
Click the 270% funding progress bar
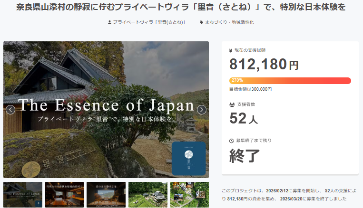(x=290, y=80)
